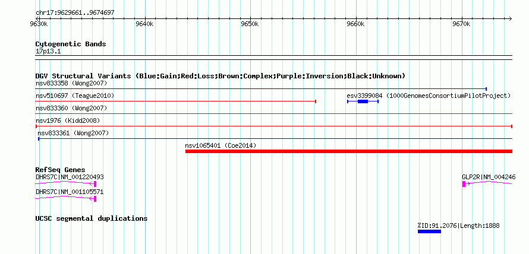Click the 9640k ruler tick label
Image resolution: width=529 pixels, height=254 pixels.
(145, 24)
